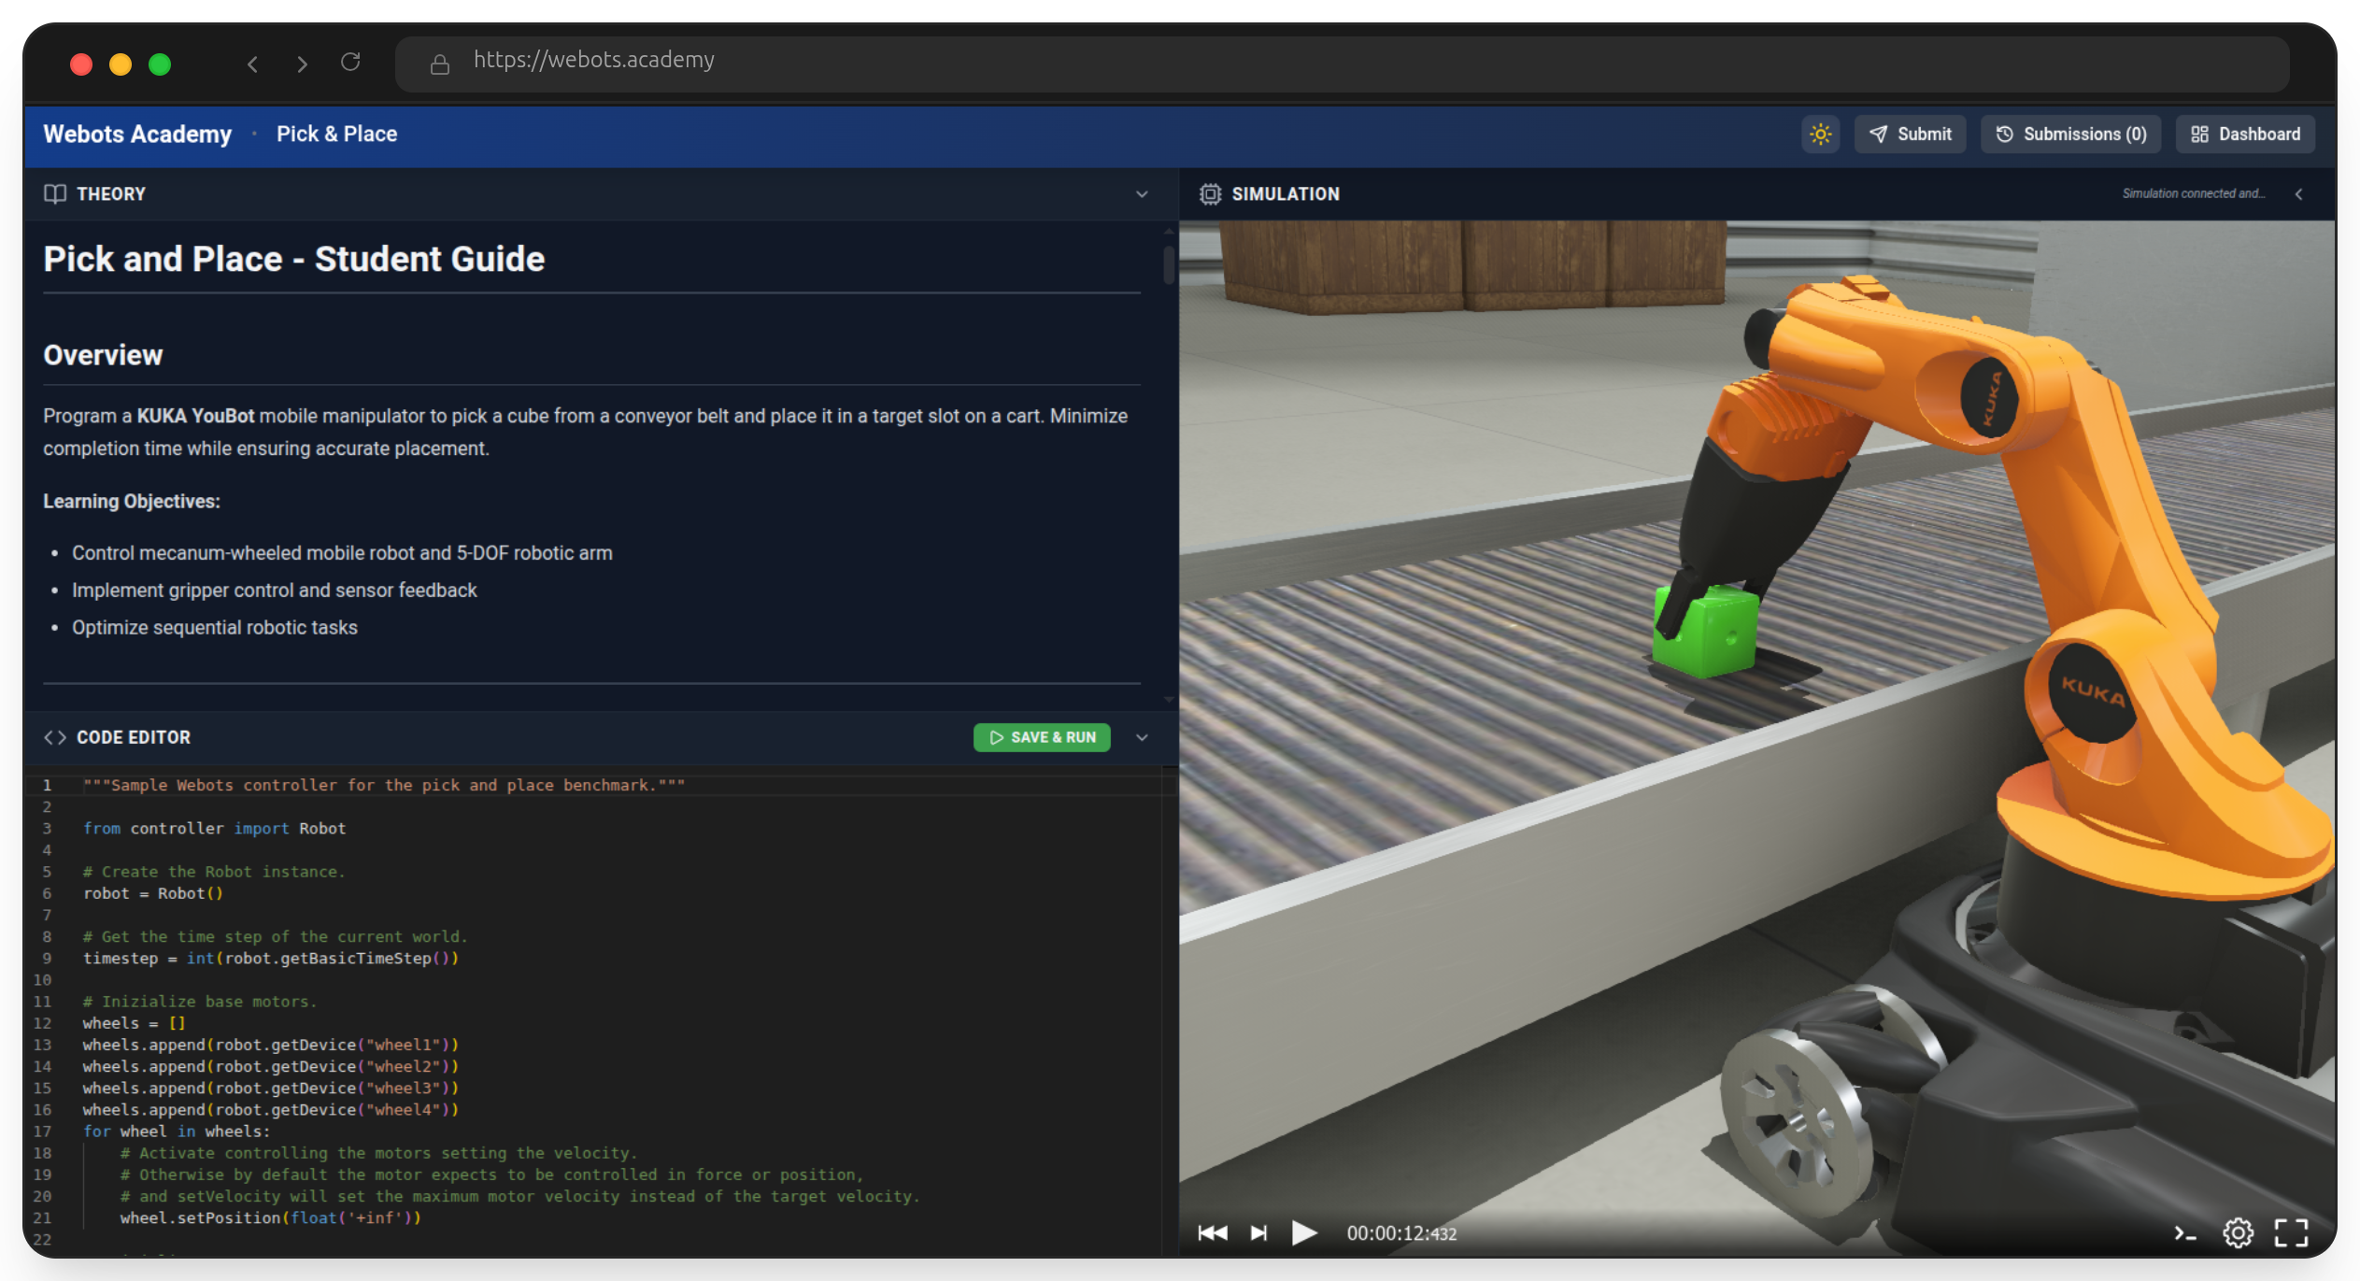Click the simulation time display 00:00:12:432
Screen dimensions: 2360x1281
click(x=1400, y=1232)
